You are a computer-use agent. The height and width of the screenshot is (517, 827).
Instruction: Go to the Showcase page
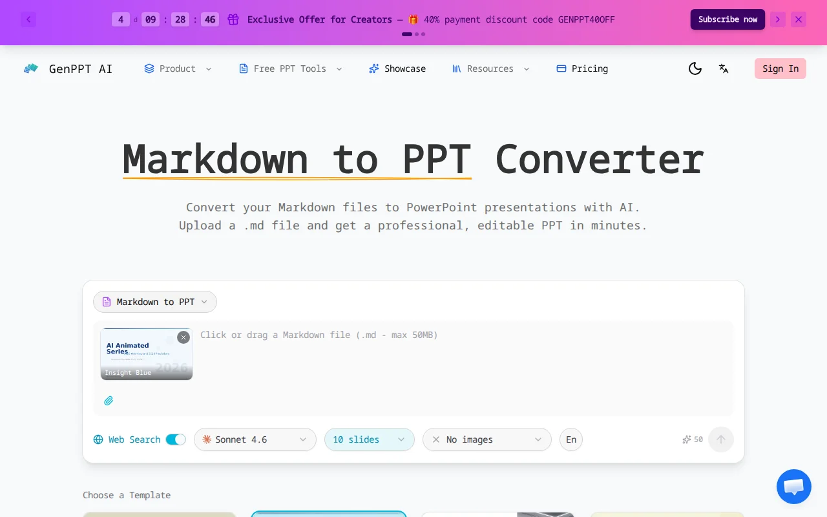coord(397,69)
